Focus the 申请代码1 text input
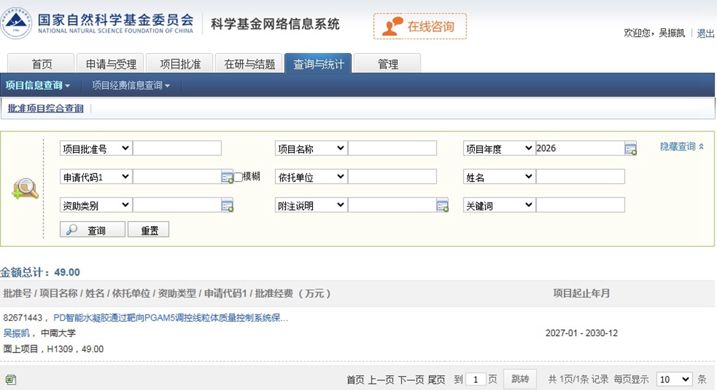The width and height of the screenshot is (717, 390). pos(177,177)
